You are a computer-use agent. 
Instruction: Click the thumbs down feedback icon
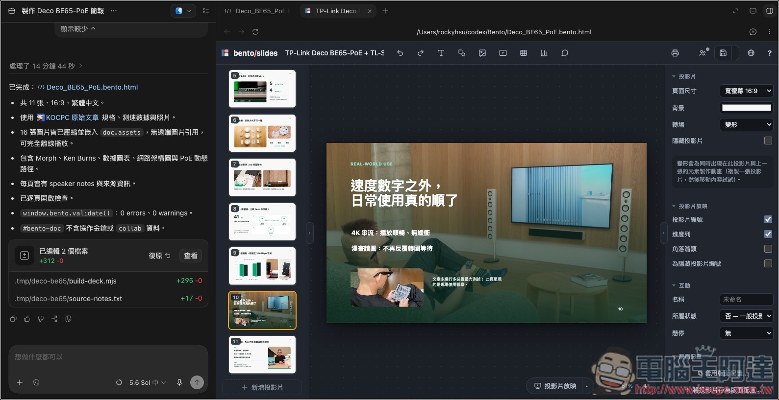[41, 319]
